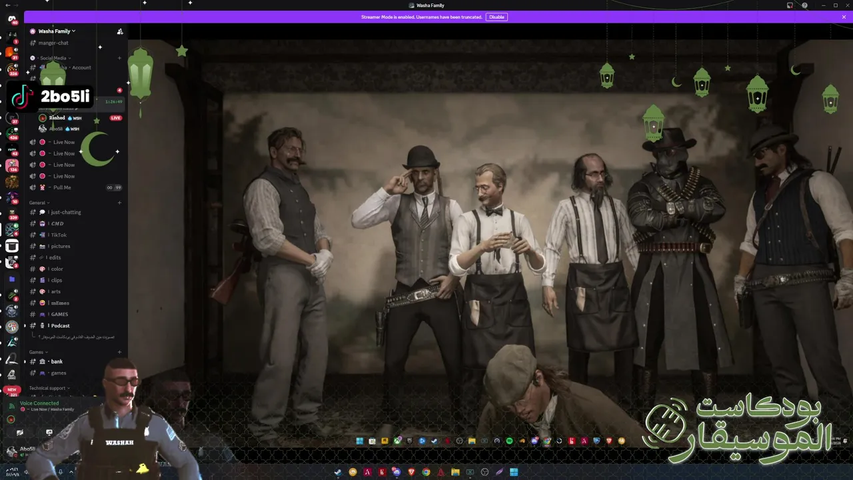
Task: Click invite members icon beside Washa Family
Action: click(120, 31)
